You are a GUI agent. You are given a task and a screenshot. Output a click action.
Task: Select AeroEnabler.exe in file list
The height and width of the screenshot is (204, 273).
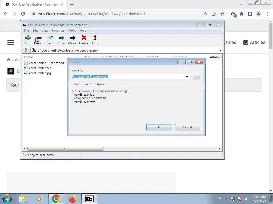tap(38, 68)
